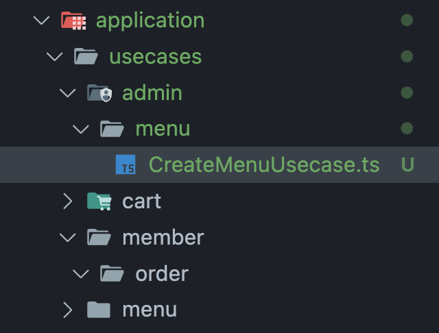The height and width of the screenshot is (333, 439).
Task: Click the red application folder icon
Action: click(73, 21)
